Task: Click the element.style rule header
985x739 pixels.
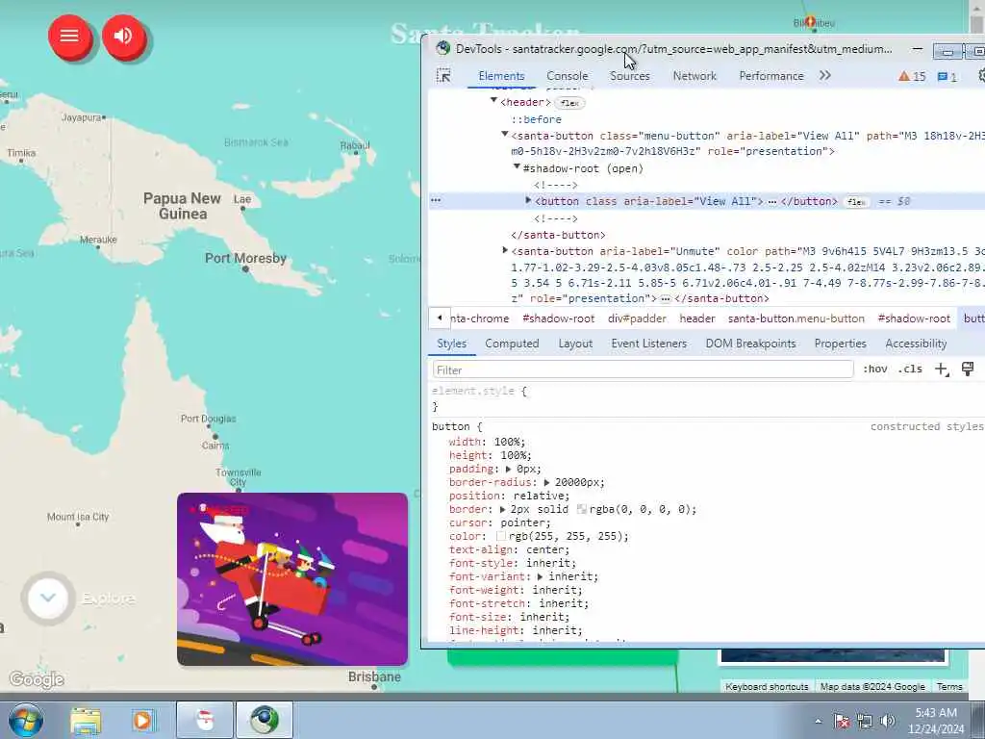Action: [479, 391]
